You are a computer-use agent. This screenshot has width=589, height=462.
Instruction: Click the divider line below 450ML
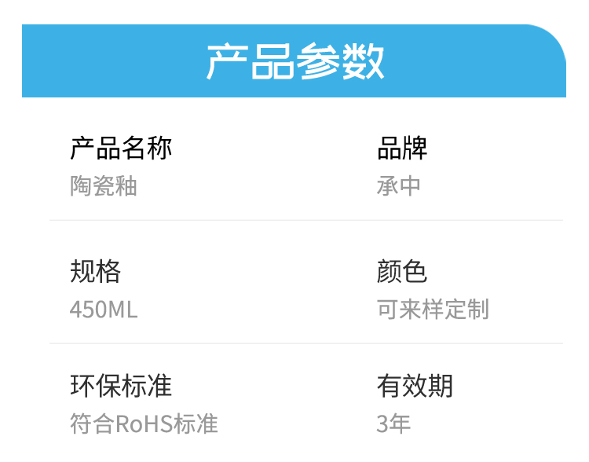coord(306,343)
